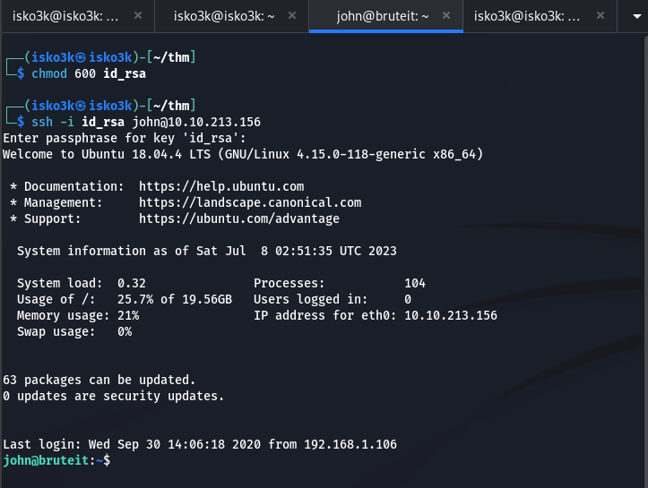Open the https://ubuntu.com/advantage support link

coord(239,218)
